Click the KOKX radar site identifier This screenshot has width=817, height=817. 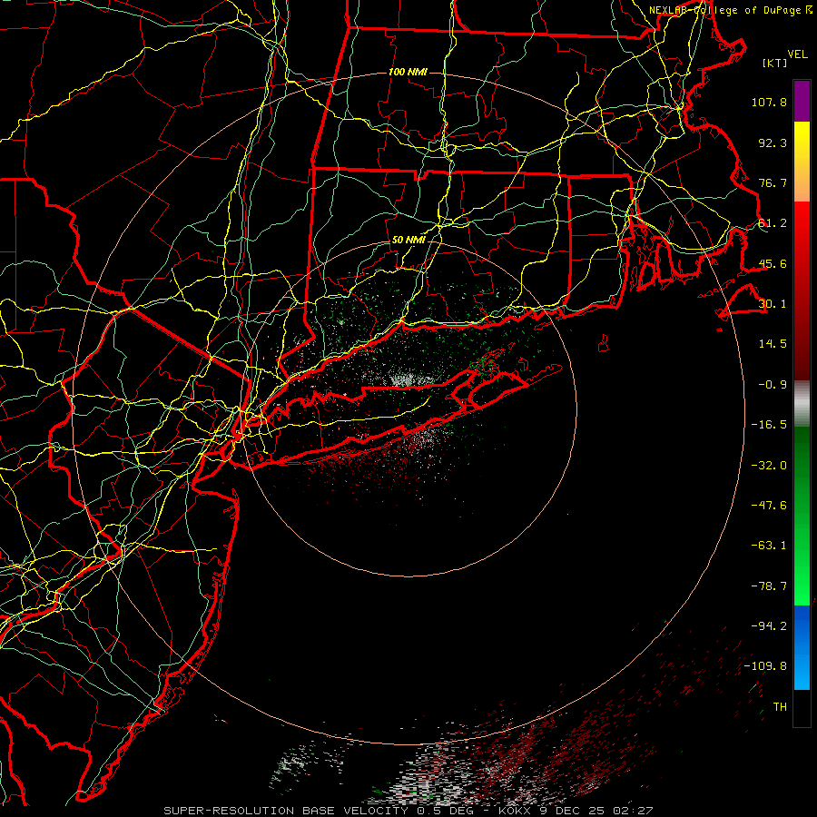tap(516, 811)
